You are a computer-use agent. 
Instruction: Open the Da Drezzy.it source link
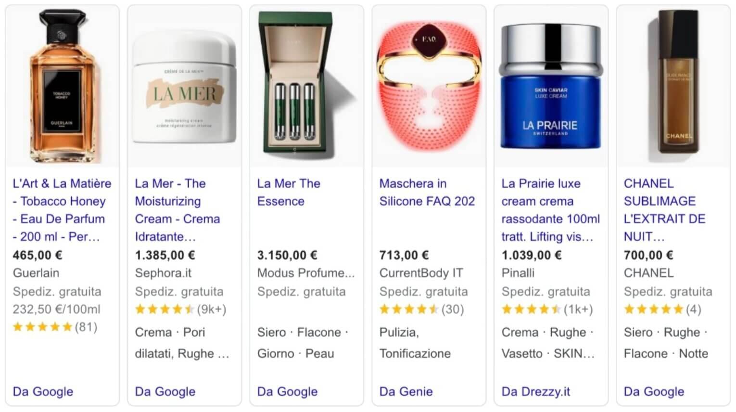pos(536,392)
